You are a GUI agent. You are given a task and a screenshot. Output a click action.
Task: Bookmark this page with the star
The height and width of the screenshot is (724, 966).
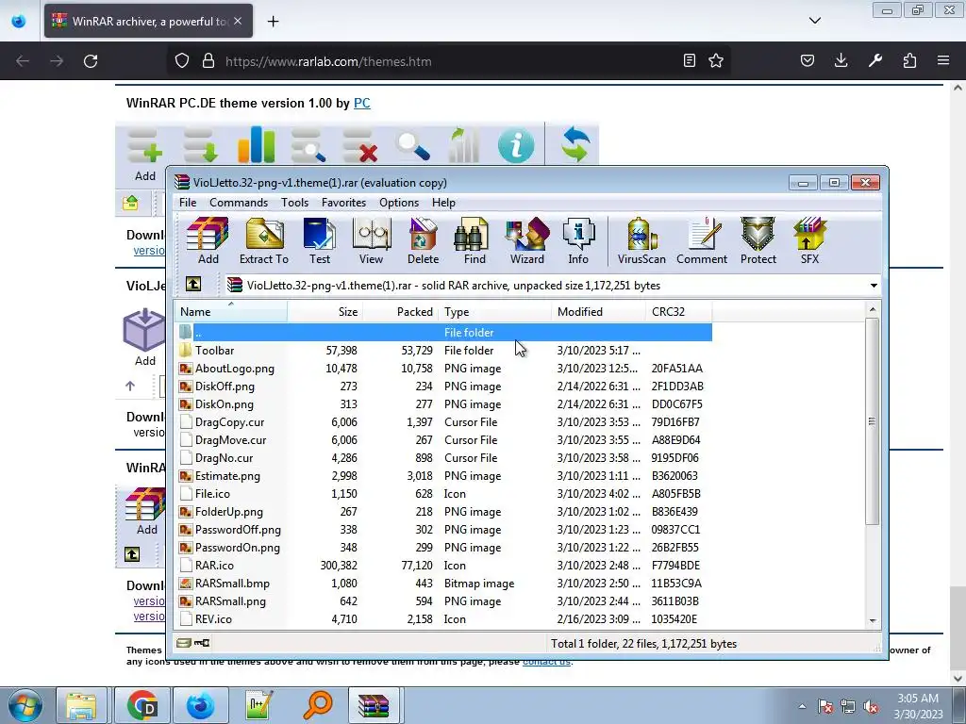[716, 60]
